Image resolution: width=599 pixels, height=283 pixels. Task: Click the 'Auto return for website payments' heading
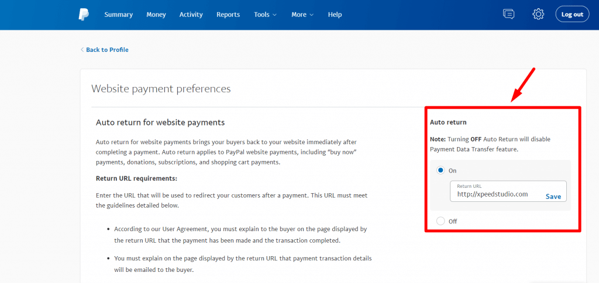click(160, 123)
